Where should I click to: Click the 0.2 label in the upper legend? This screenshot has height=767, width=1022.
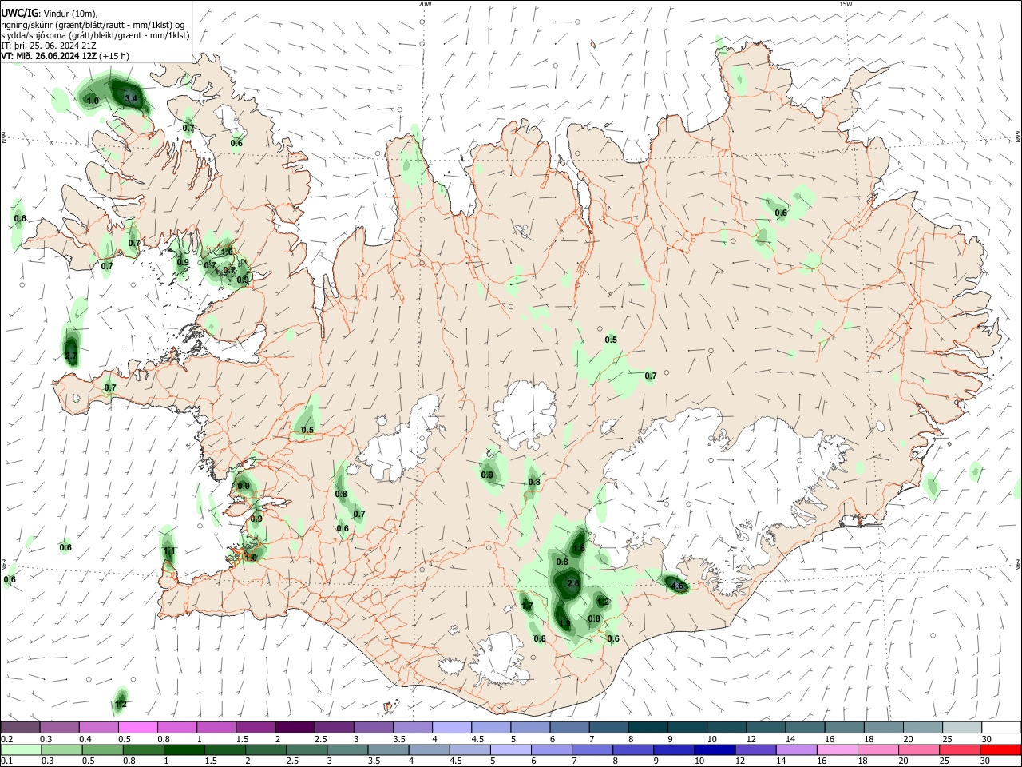point(6,739)
